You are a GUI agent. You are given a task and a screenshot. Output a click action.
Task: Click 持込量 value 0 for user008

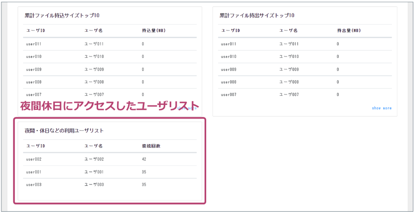click(x=143, y=82)
